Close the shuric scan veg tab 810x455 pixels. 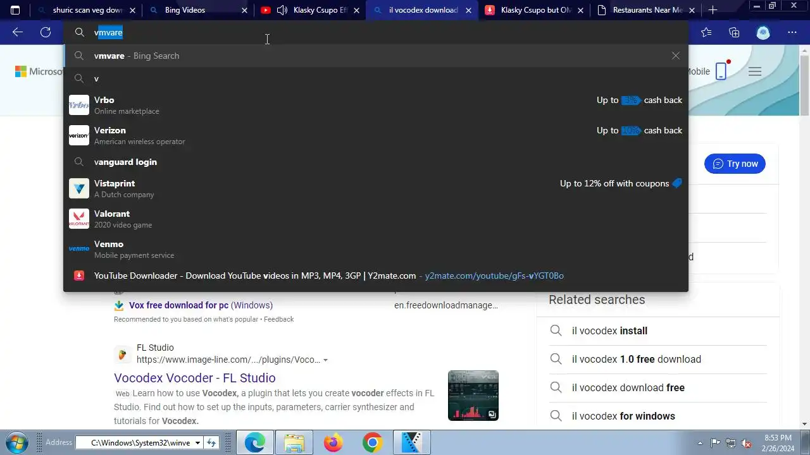132,10
